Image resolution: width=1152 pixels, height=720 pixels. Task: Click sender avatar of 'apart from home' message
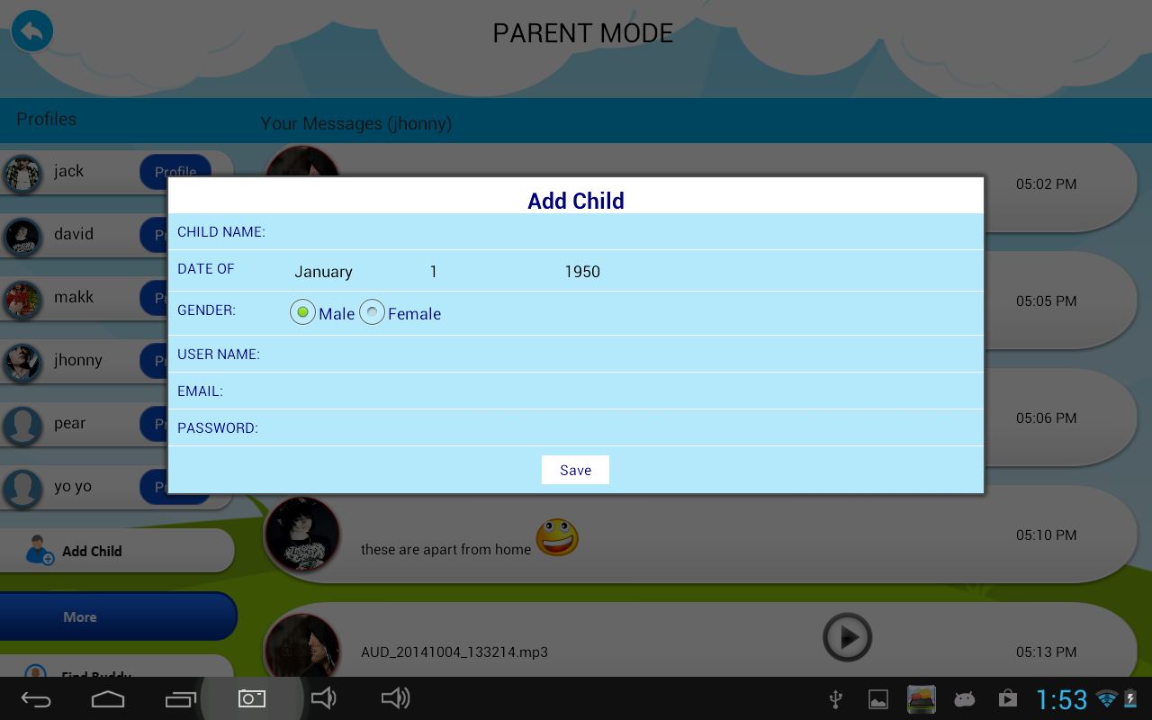[x=301, y=535]
